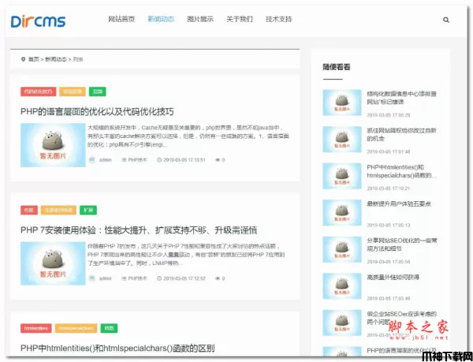Click author avatar icon in PHP语言层面 article
The height and width of the screenshot is (362, 473).
pyautogui.click(x=91, y=160)
